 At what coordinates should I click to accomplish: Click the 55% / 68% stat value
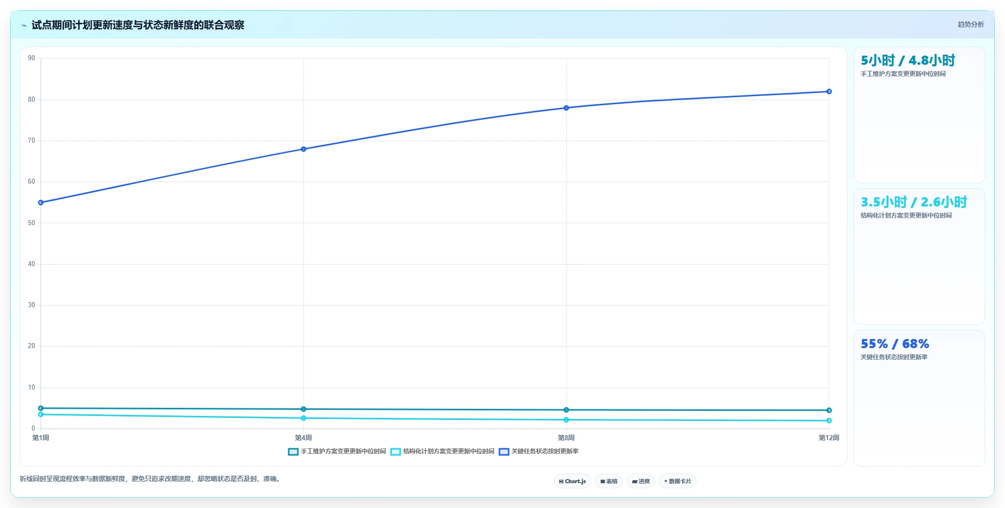[895, 344]
